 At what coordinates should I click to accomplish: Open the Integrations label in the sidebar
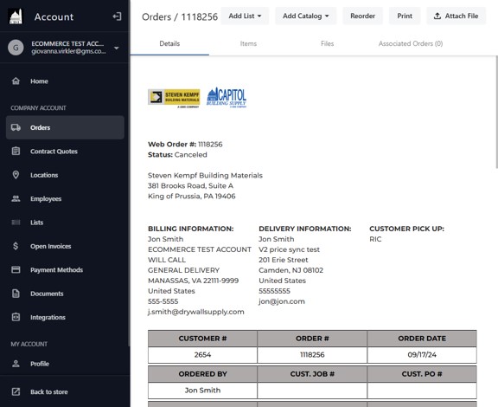click(x=48, y=317)
